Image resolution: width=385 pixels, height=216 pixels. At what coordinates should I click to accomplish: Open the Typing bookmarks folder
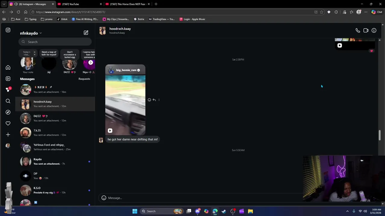pyautogui.click(x=31, y=19)
